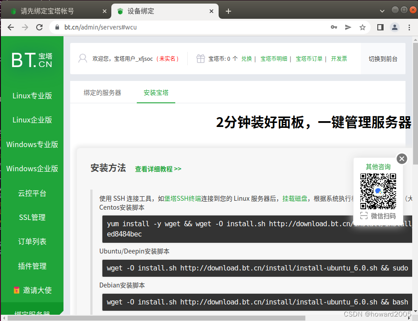Open a new tab with the plus button

pos(228,11)
